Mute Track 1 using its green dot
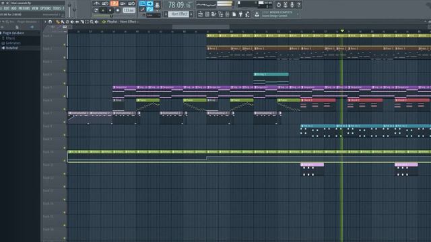 [x=65, y=44]
